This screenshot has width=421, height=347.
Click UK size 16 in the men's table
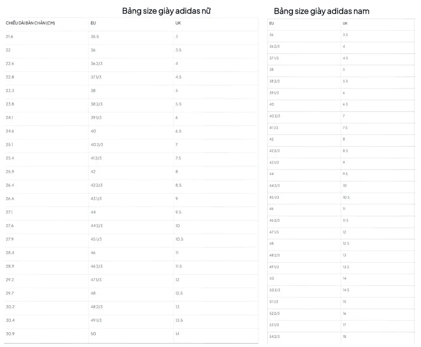(345, 314)
